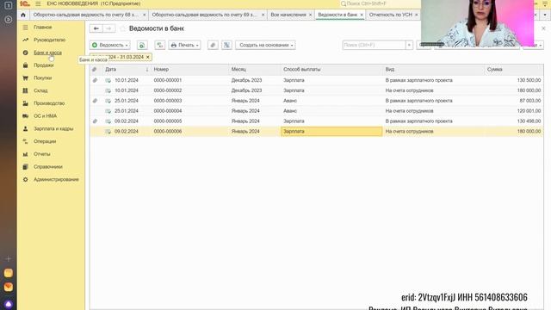Click the mail app icon in dock
This screenshot has height=310, width=551.
coord(9,287)
